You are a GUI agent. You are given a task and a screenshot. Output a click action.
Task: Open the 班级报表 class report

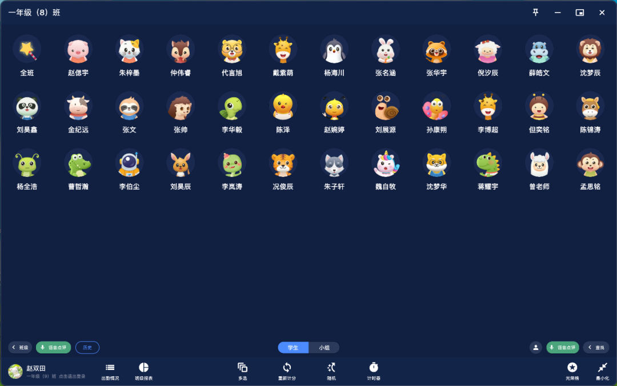143,371
